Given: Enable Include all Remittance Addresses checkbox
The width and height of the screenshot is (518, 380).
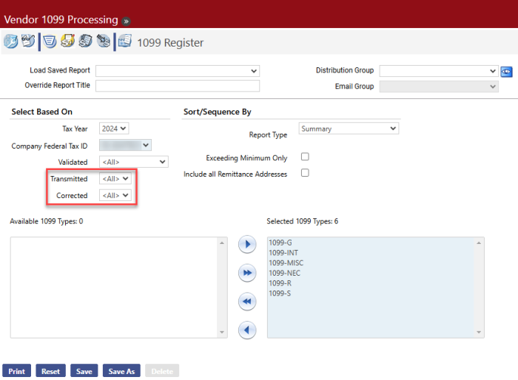Looking at the screenshot, I should pyautogui.click(x=305, y=173).
